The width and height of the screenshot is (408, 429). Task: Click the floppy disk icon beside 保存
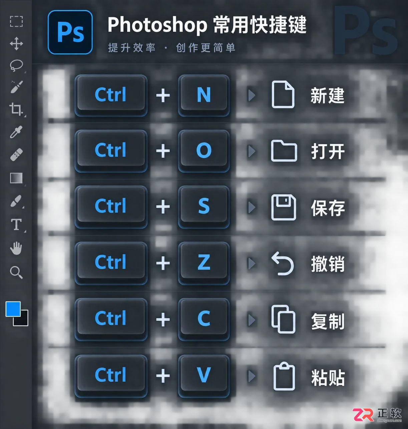284,207
